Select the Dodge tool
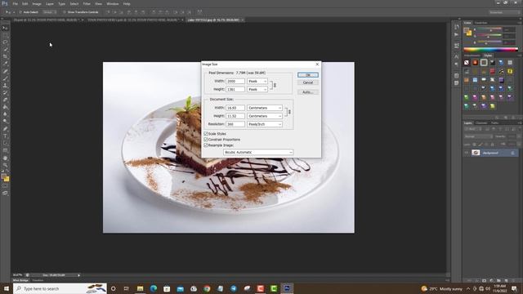The image size is (523, 294). click(5, 122)
